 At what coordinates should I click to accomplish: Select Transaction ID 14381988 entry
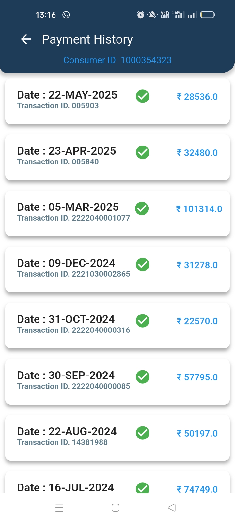coord(63,442)
